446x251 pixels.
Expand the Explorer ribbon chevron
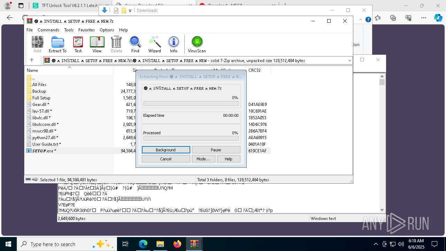click(x=361, y=20)
